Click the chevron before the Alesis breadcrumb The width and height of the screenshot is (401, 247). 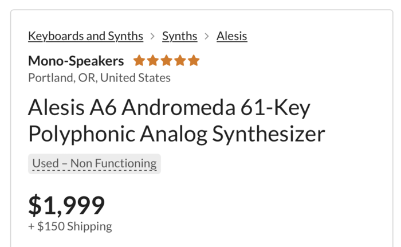pyautogui.click(x=207, y=36)
